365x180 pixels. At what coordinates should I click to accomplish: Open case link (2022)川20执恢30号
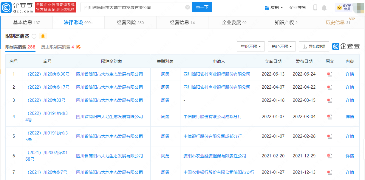click(48, 74)
